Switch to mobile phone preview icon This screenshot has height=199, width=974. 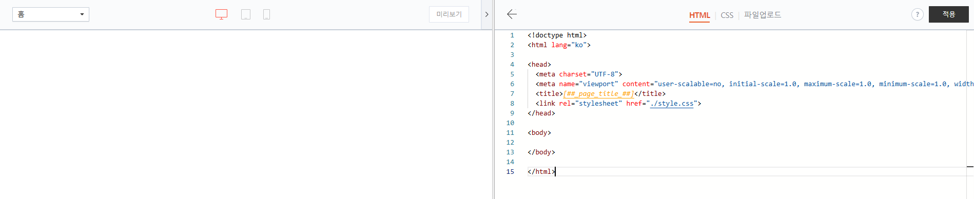[266, 14]
